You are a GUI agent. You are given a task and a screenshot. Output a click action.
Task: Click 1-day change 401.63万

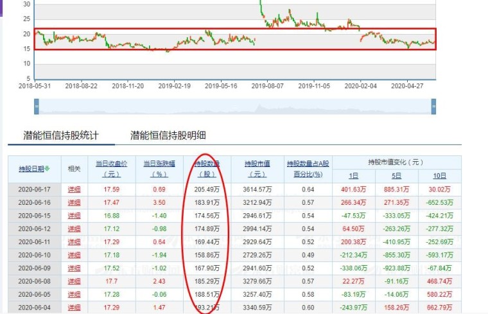pyautogui.click(x=354, y=189)
